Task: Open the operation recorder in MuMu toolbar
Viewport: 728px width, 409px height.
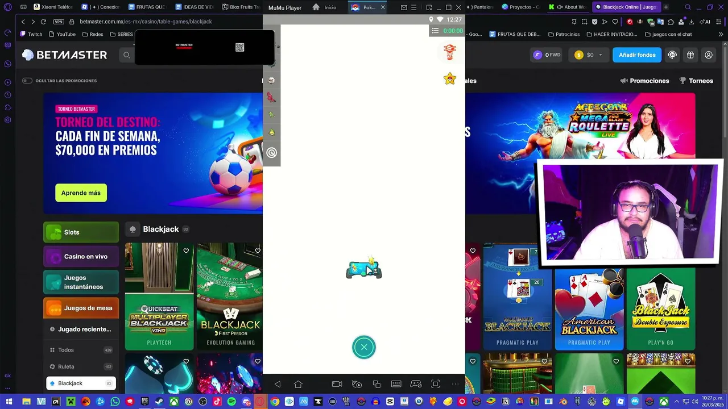Action: tap(357, 385)
